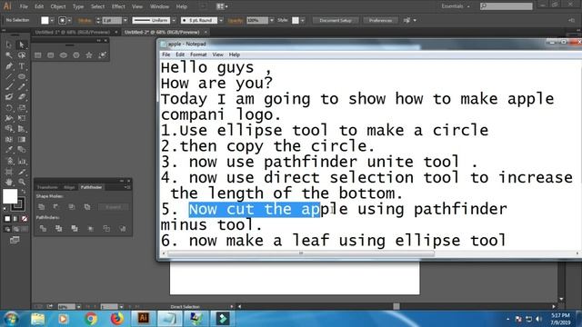Open Illustrator File menu
582x327 pixels.
pyautogui.click(x=24, y=6)
